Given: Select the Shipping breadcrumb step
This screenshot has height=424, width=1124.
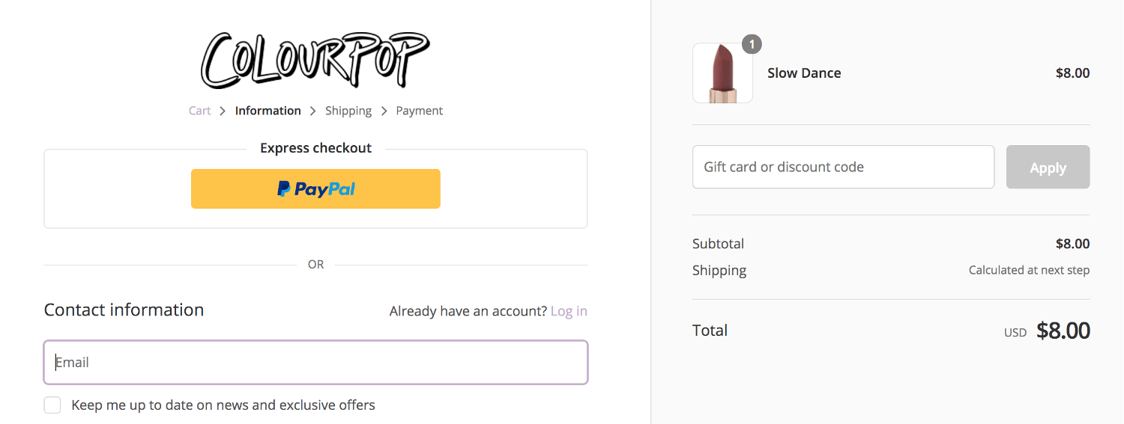Looking at the screenshot, I should (348, 111).
